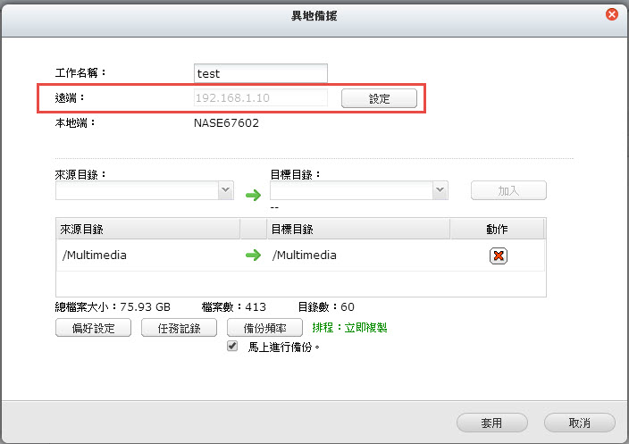The height and width of the screenshot is (444, 629).
Task: Click the 來源目錄 column header
Action: [148, 229]
